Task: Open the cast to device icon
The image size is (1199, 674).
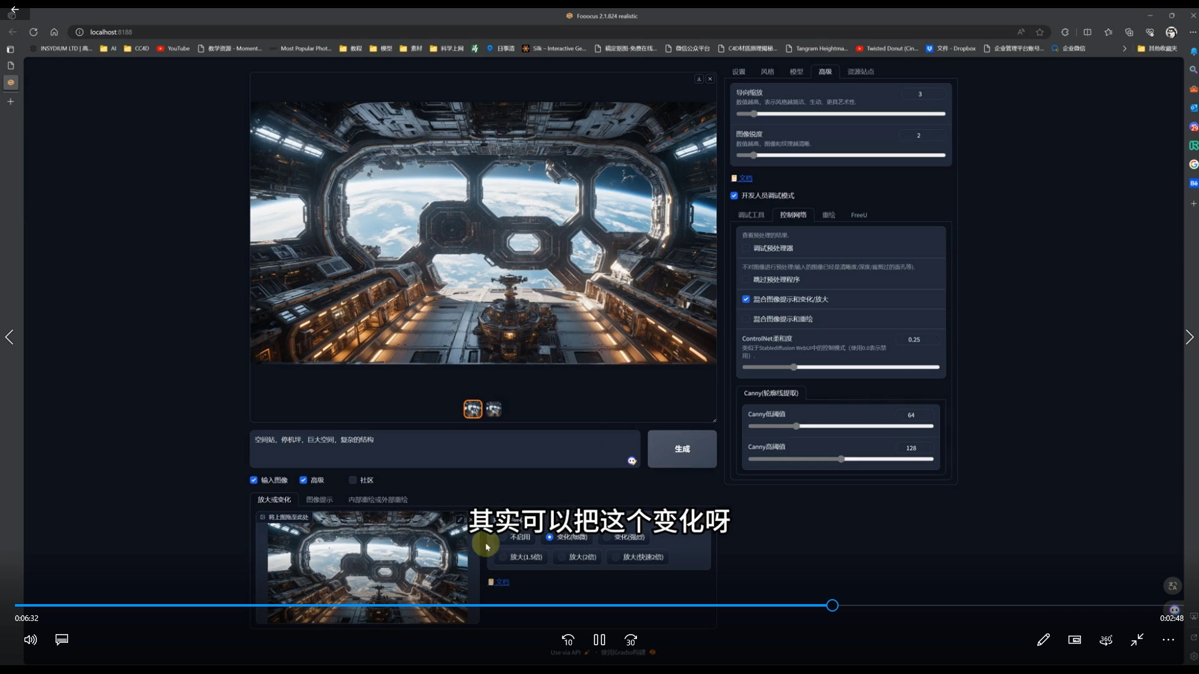Action: (x=1075, y=640)
